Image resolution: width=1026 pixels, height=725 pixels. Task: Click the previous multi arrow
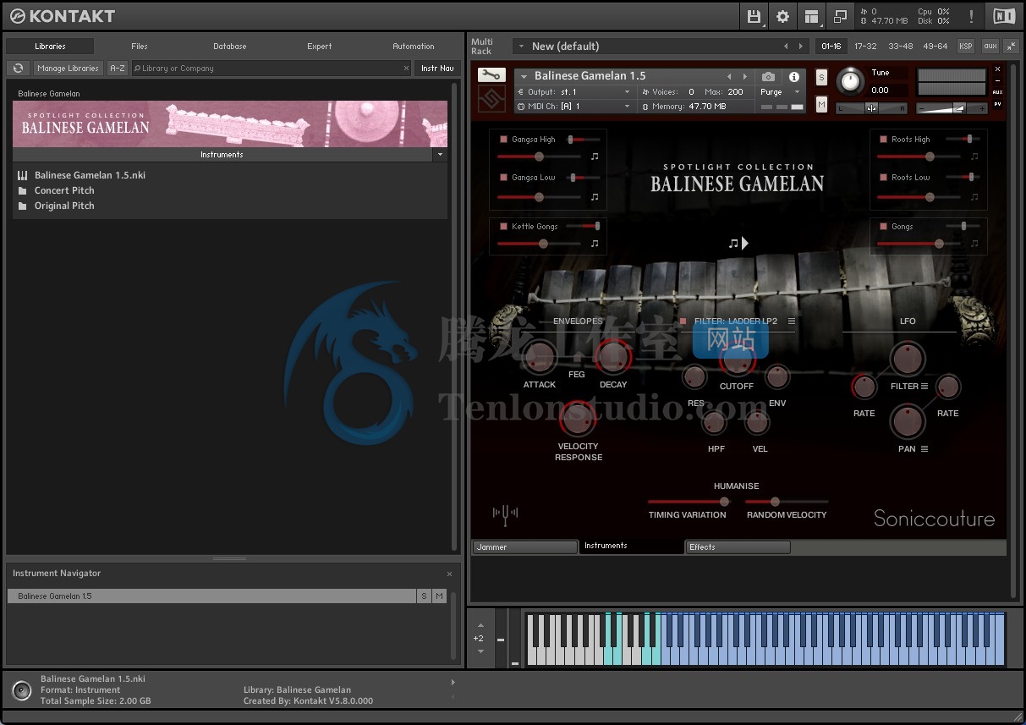pos(786,46)
